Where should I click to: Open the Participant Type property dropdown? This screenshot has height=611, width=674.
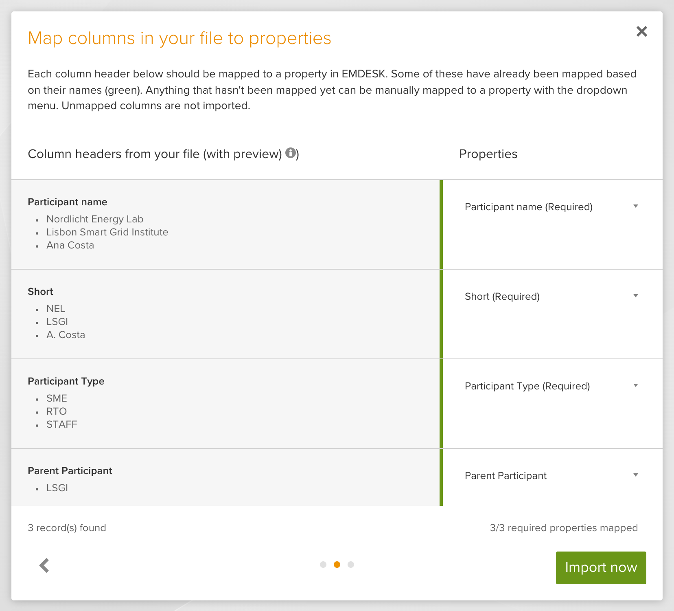(551, 386)
